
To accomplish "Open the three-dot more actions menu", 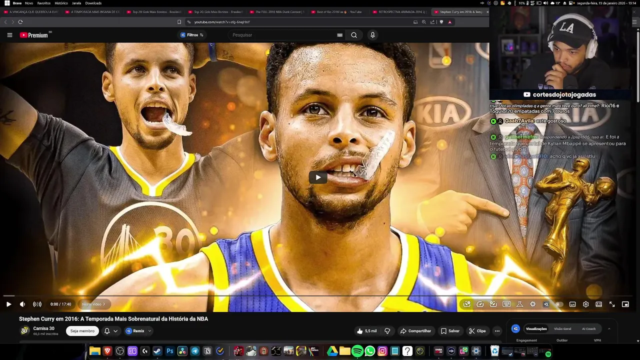I will tap(497, 331).
